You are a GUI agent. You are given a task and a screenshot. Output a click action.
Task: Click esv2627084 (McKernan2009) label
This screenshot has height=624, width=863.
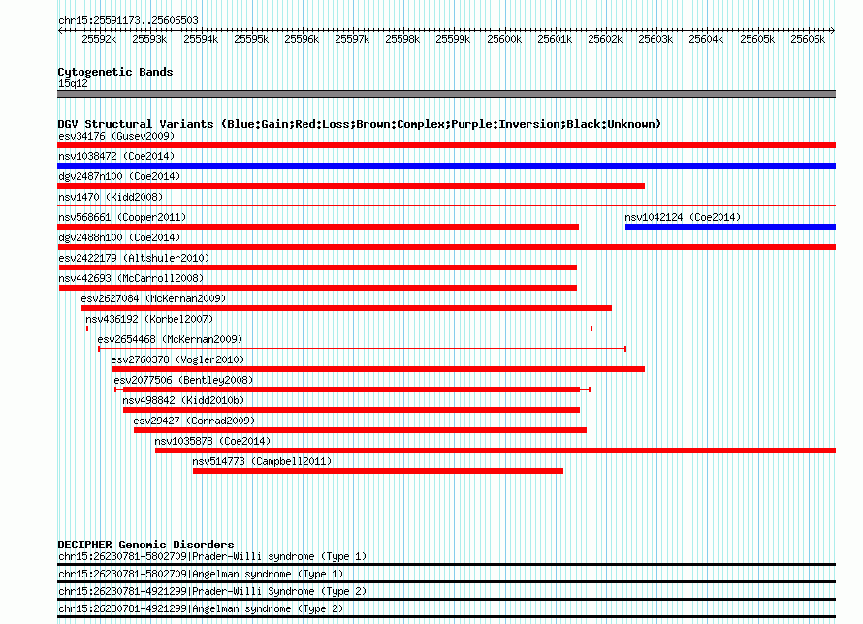point(153,298)
